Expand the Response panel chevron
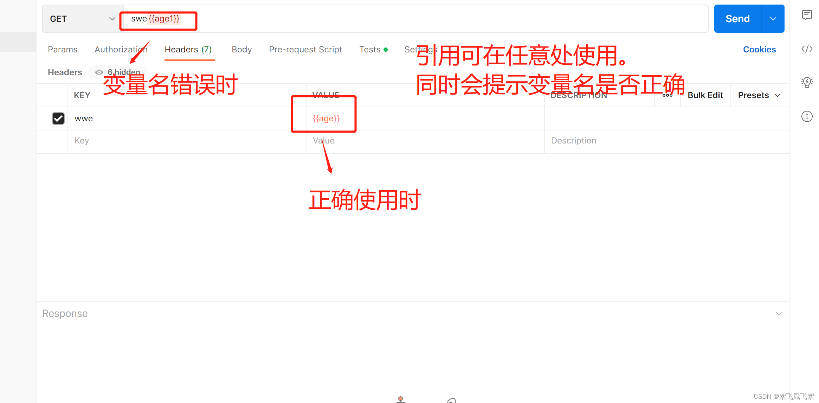The width and height of the screenshot is (819, 403). pos(779,313)
